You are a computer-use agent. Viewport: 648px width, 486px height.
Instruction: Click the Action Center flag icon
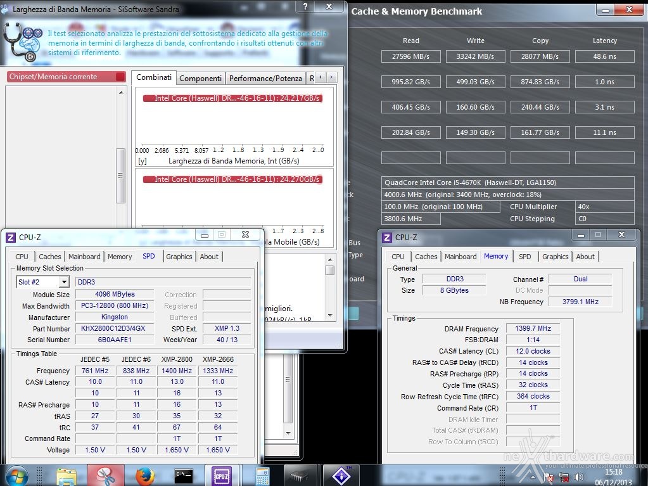pyautogui.click(x=549, y=478)
